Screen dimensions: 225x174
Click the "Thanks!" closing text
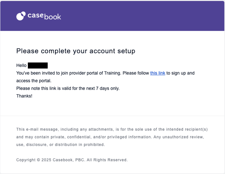(24, 96)
